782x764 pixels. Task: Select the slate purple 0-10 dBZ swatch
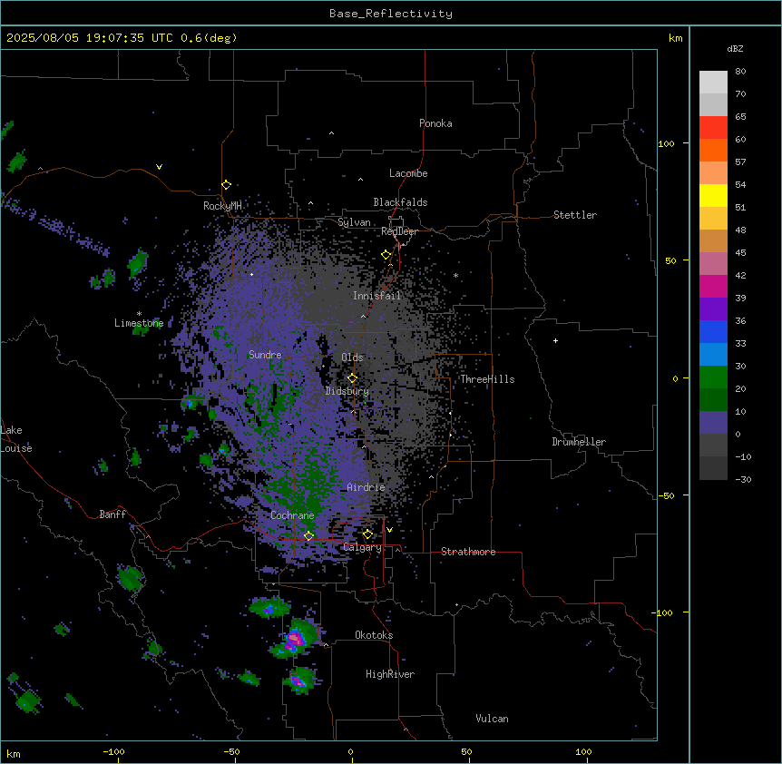click(x=713, y=423)
